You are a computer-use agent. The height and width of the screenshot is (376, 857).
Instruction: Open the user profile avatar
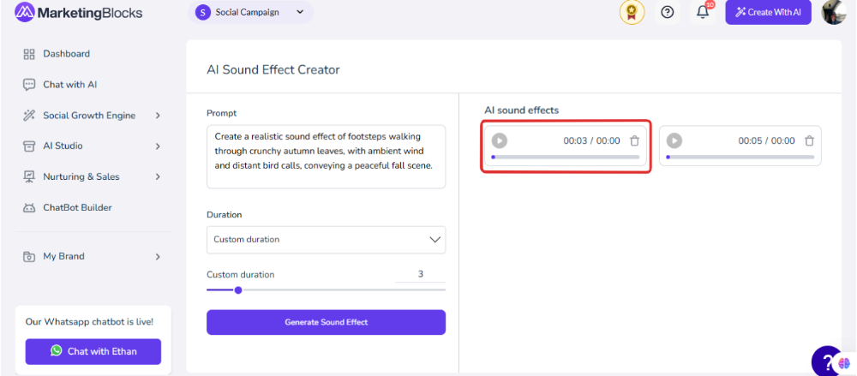click(x=834, y=12)
